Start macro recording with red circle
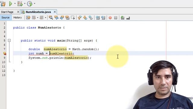This screenshot has width=193, height=109. click(x=110, y=18)
